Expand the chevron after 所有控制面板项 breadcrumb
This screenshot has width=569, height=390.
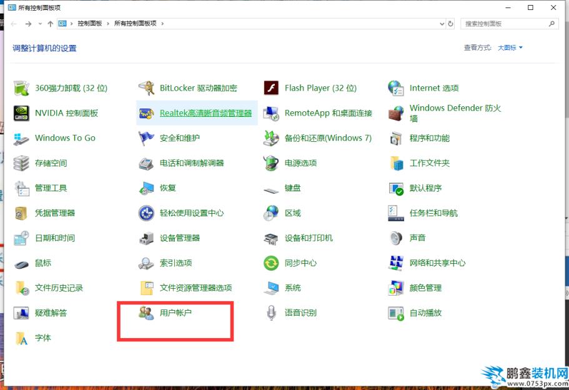162,24
